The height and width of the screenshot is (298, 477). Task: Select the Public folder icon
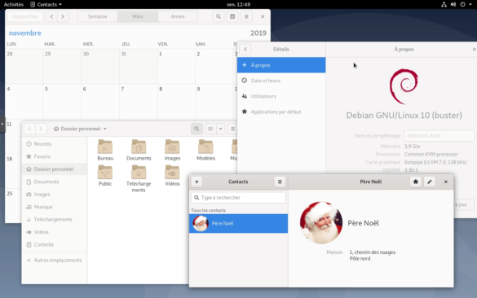point(105,173)
